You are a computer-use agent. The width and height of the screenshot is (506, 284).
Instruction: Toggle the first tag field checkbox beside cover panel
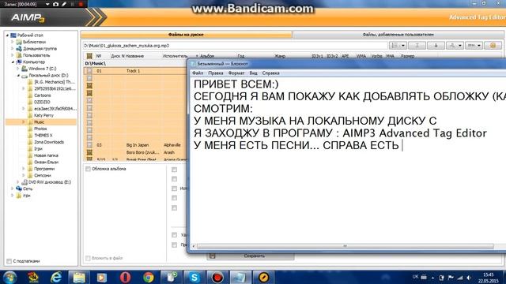point(174,170)
